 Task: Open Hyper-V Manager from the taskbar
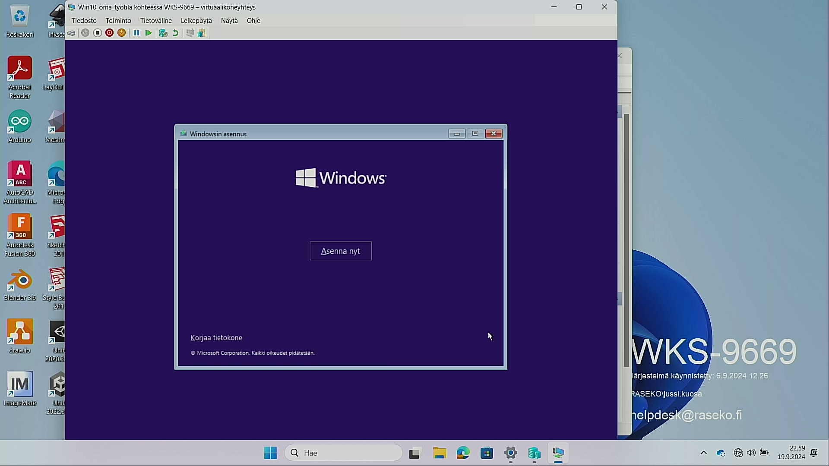(535, 453)
